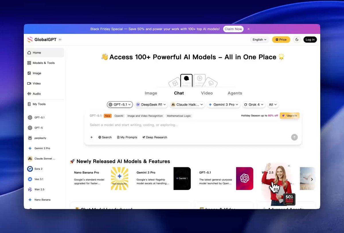344x233 pixels.
Task: Click Holiday Season up to 60% off text
Action: pos(259,116)
